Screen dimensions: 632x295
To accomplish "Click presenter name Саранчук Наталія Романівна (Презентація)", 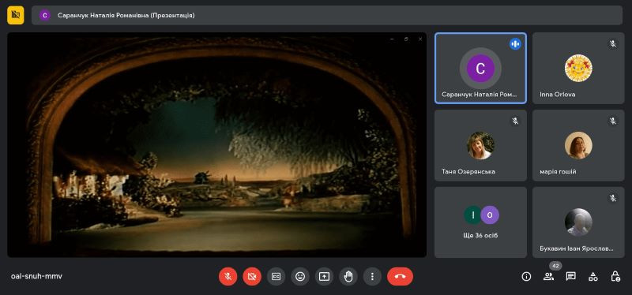I will (126, 15).
